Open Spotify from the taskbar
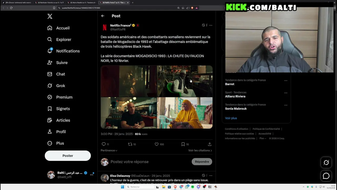 192,187
